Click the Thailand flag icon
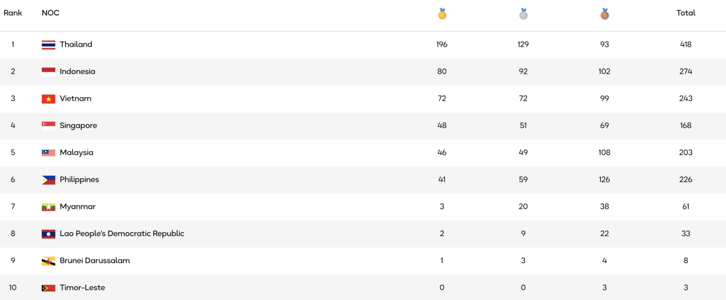 click(48, 45)
